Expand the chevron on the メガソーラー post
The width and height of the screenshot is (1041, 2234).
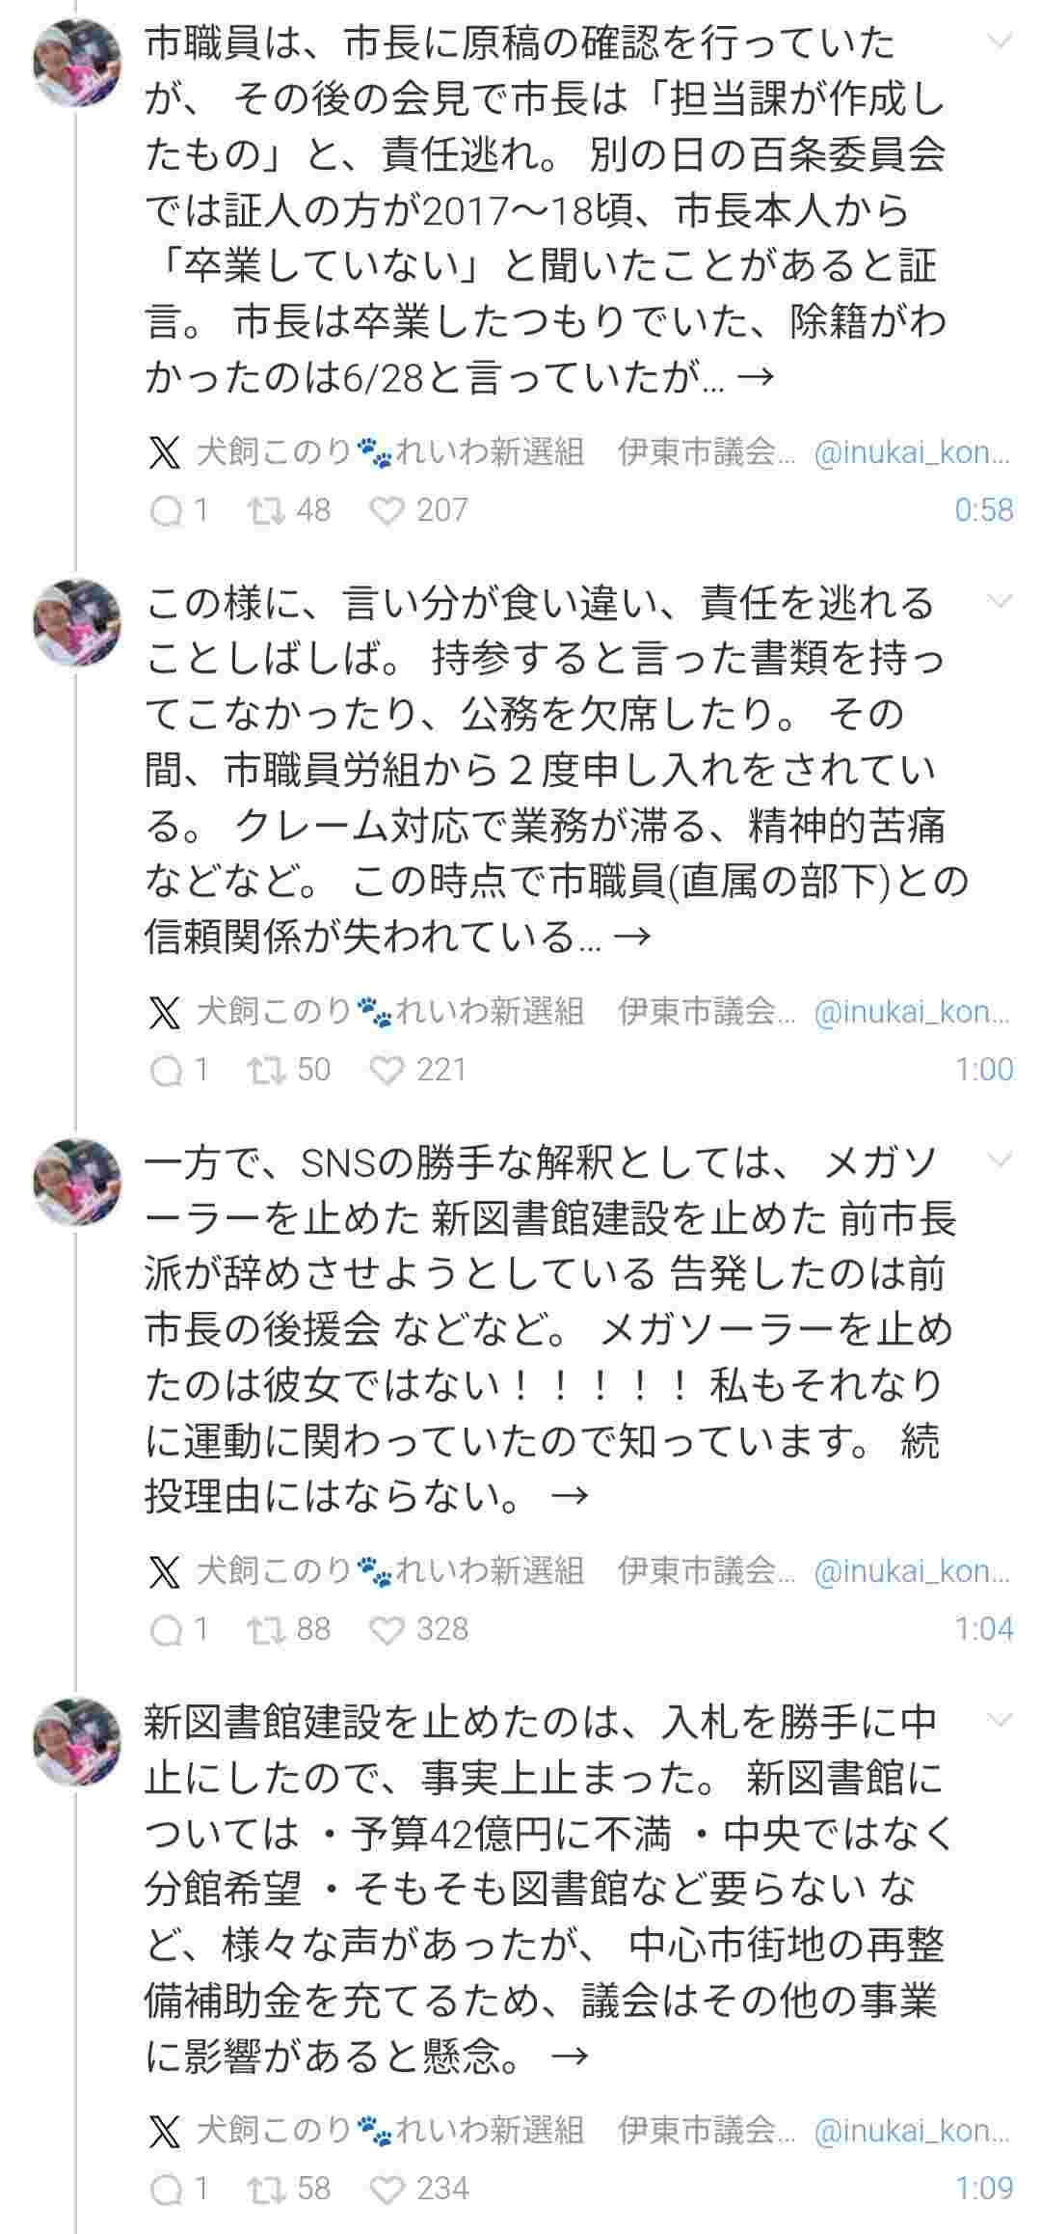[1001, 1160]
